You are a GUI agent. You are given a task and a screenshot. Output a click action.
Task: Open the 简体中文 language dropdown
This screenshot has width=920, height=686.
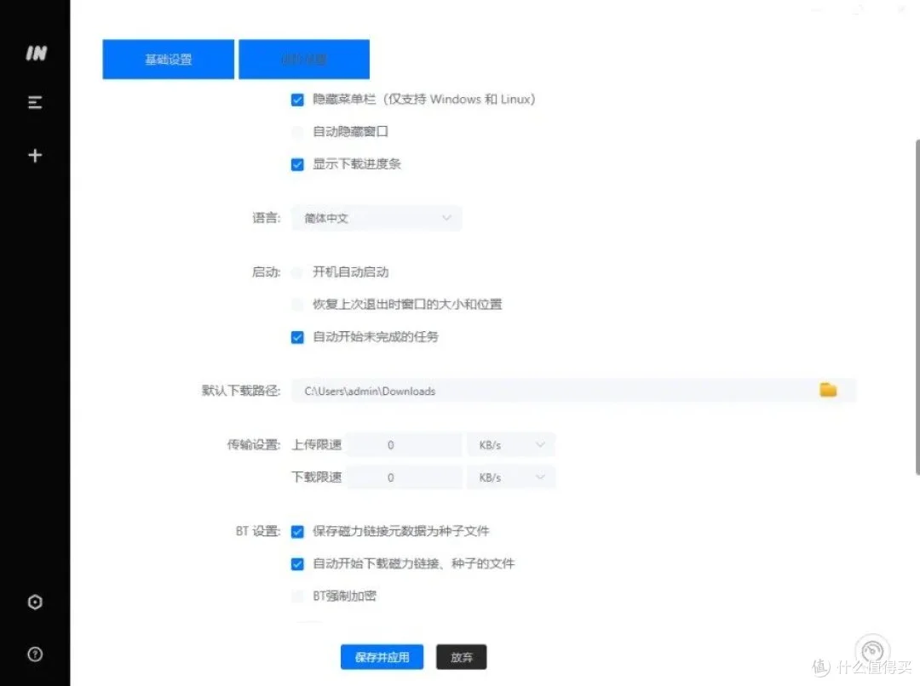coord(377,218)
